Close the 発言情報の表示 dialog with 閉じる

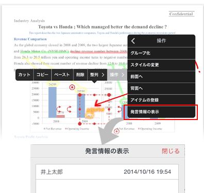point(171,151)
